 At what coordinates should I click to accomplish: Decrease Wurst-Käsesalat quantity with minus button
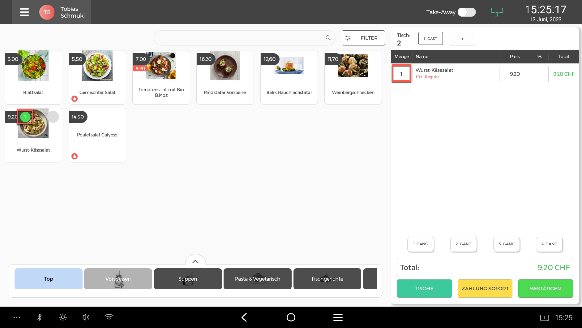coord(53,117)
